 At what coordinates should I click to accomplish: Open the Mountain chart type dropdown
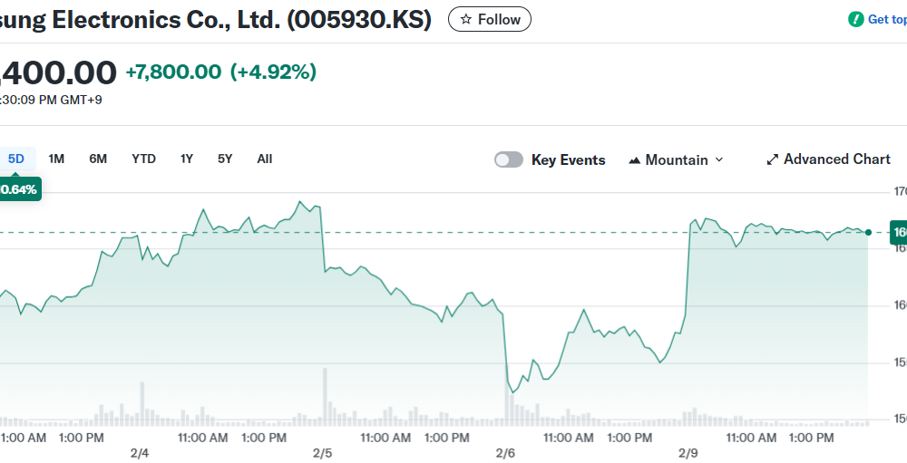click(x=677, y=159)
